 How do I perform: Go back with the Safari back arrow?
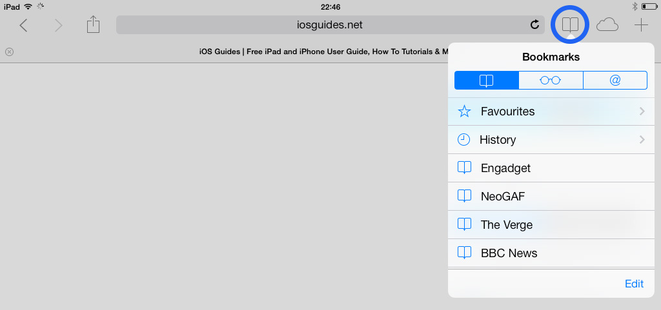[24, 26]
